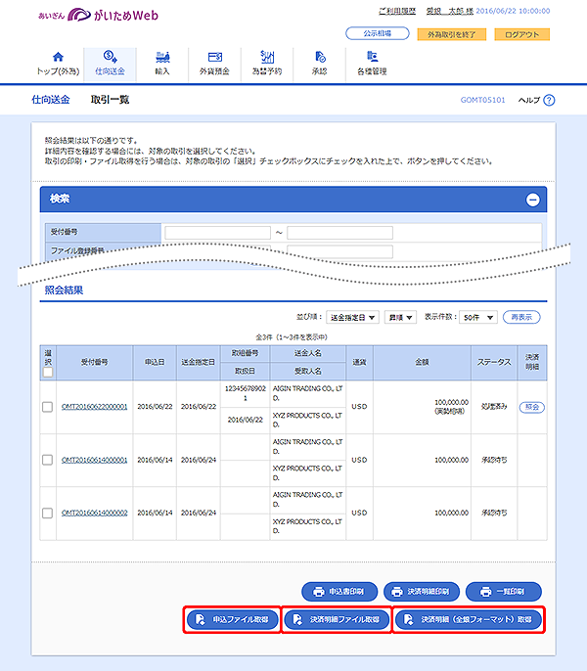Click the 金額 column header
This screenshot has width=587, height=671.
(422, 363)
